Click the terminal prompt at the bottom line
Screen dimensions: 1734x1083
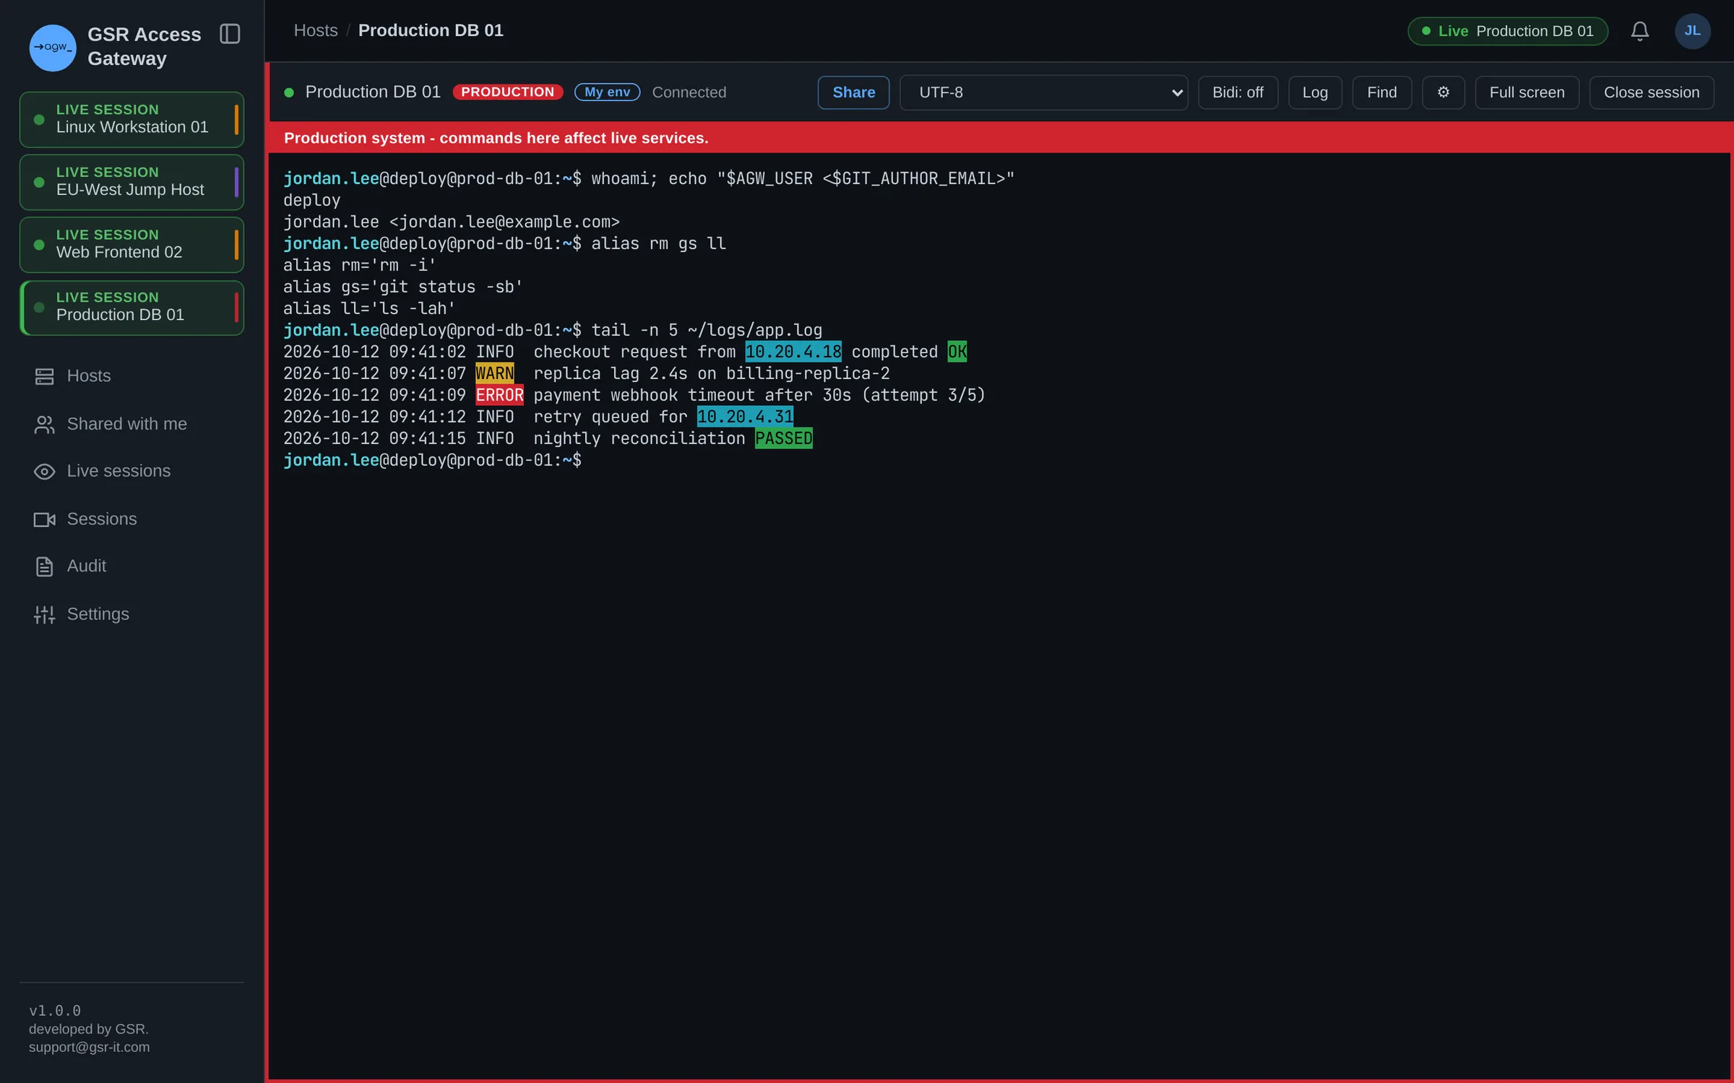coord(432,460)
